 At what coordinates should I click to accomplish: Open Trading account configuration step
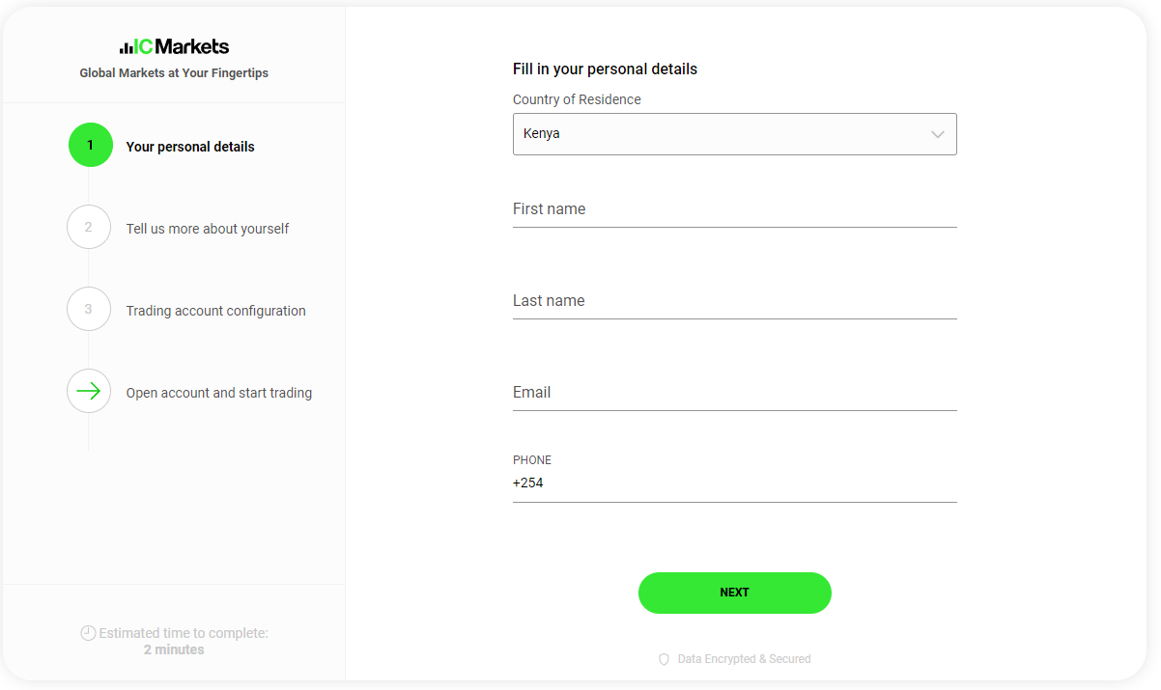point(215,311)
